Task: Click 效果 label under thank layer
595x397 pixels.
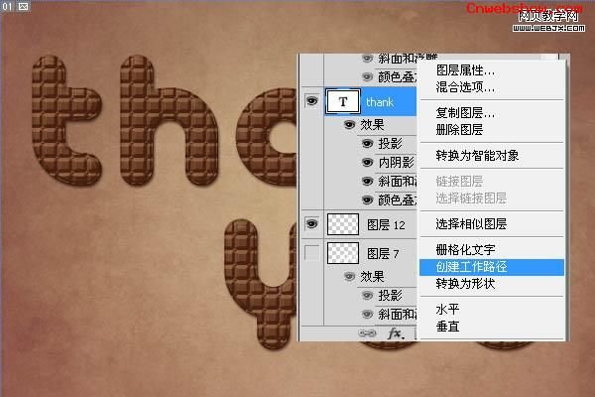Action: (372, 125)
